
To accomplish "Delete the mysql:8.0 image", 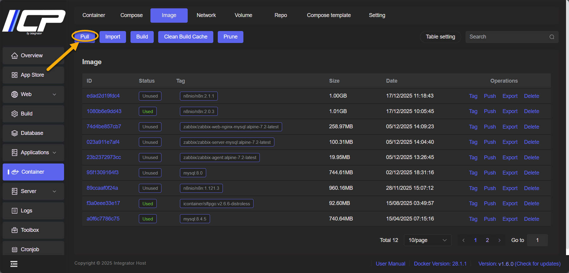I will coord(531,173).
